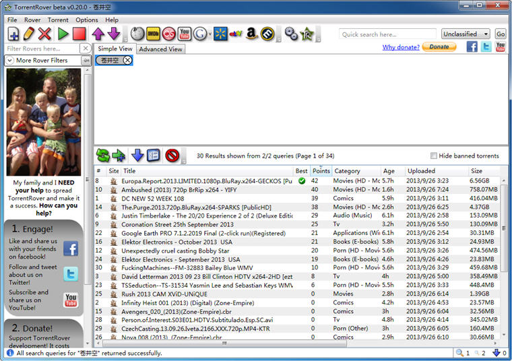Delete rover with the red X icon
The image size is (512, 361).
[x=44, y=34]
